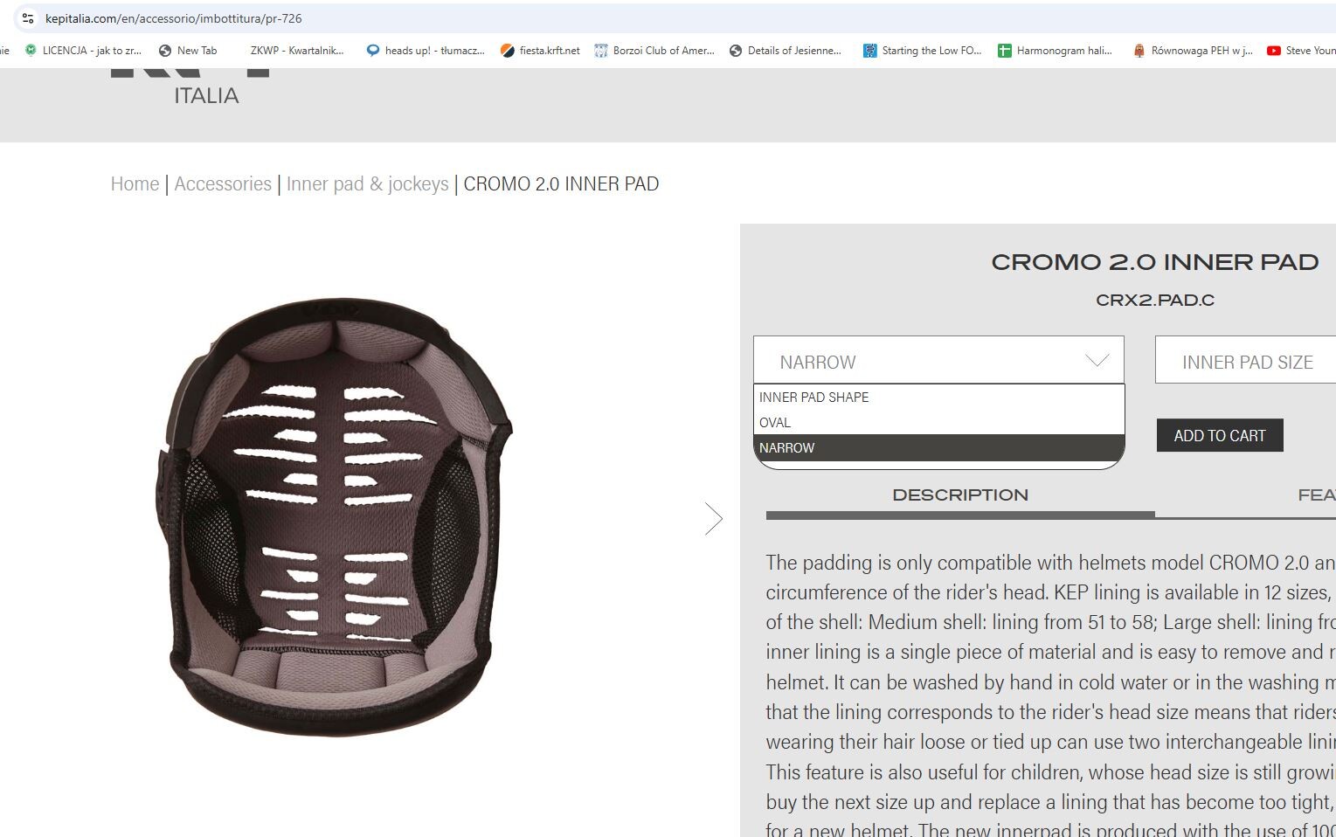The width and height of the screenshot is (1336, 837).
Task: Open the Borzoi Club of America bookmark
Action: tap(654, 51)
